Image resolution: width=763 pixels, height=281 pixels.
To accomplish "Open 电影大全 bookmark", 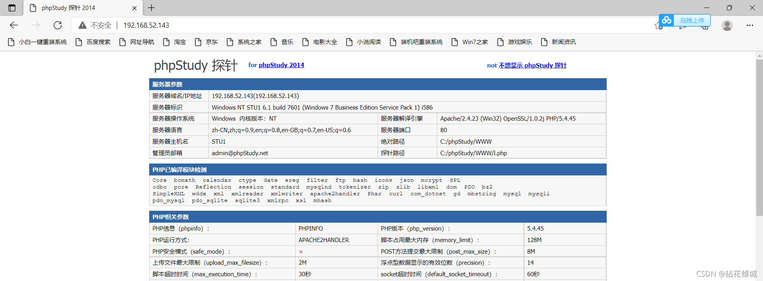I will (320, 42).
